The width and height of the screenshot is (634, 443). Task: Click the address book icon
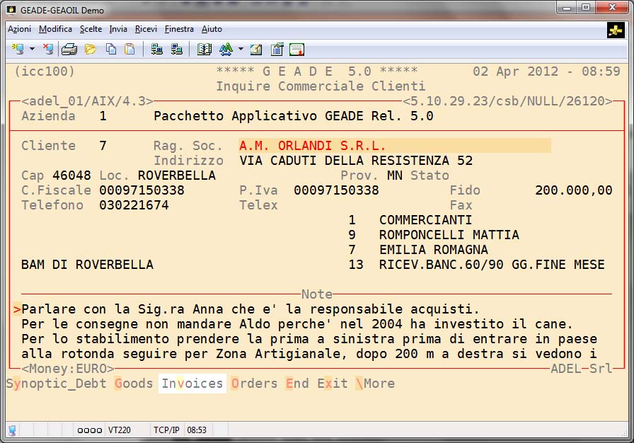[x=204, y=50]
